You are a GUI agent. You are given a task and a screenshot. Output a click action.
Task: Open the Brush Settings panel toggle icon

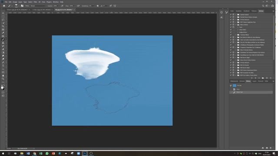tap(22, 6)
